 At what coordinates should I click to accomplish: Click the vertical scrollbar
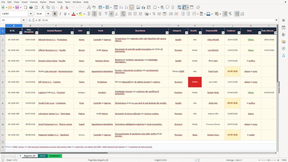tap(278, 53)
